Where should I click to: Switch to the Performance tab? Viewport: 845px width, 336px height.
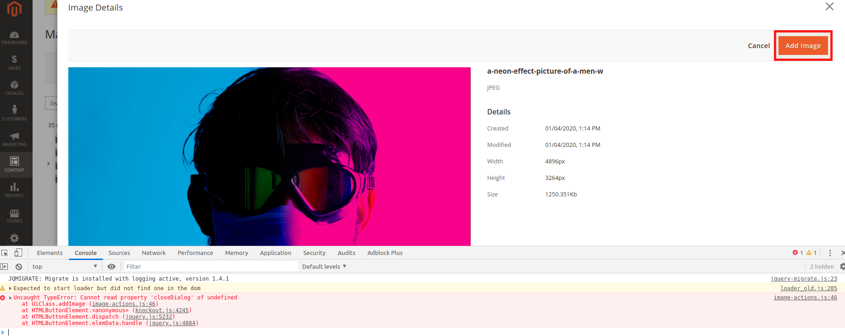[x=195, y=253]
